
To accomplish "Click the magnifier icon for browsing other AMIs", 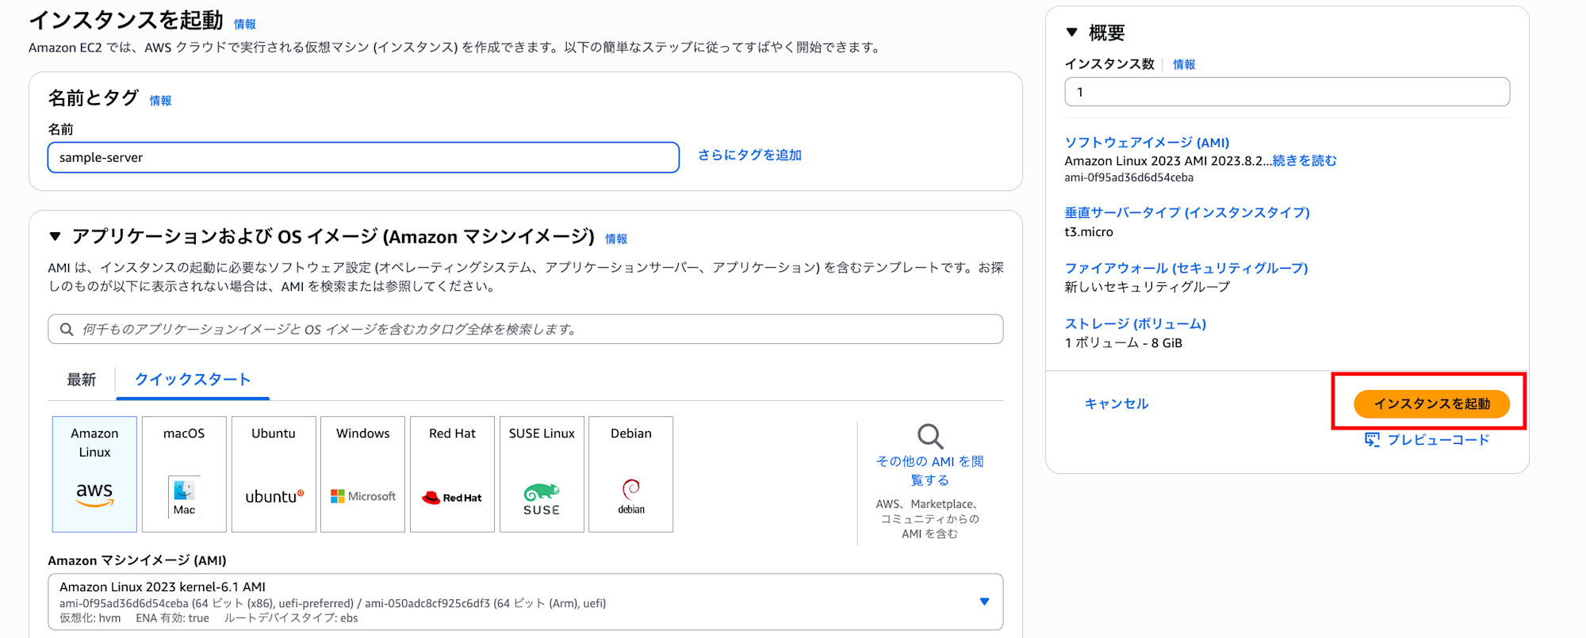I will 929,437.
